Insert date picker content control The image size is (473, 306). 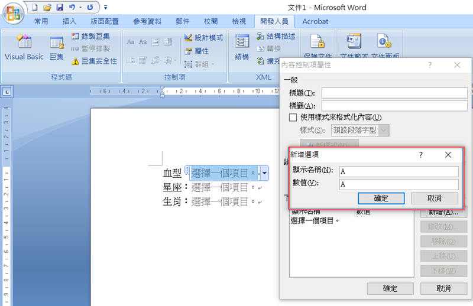143,60
